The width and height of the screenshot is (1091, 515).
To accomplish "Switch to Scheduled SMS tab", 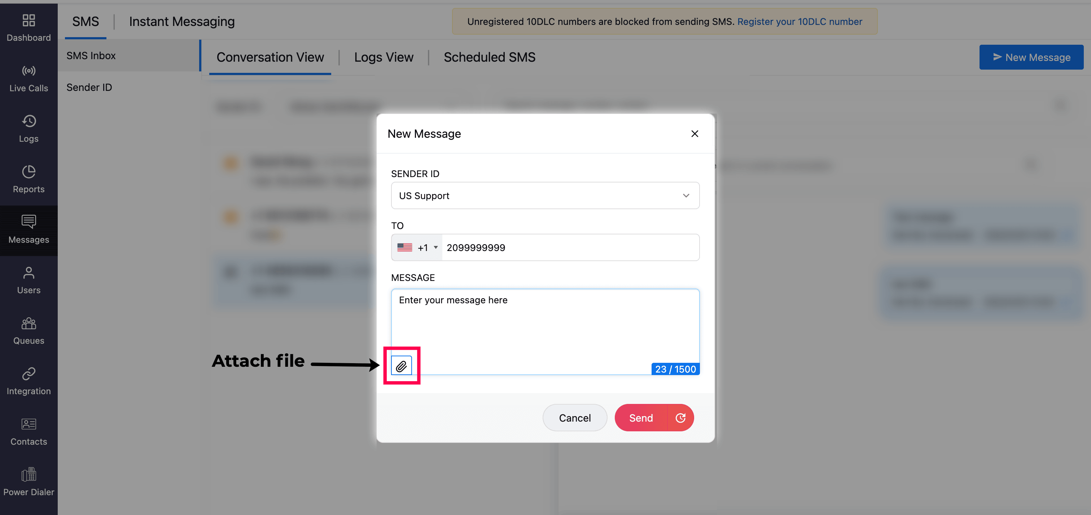I will (x=489, y=57).
